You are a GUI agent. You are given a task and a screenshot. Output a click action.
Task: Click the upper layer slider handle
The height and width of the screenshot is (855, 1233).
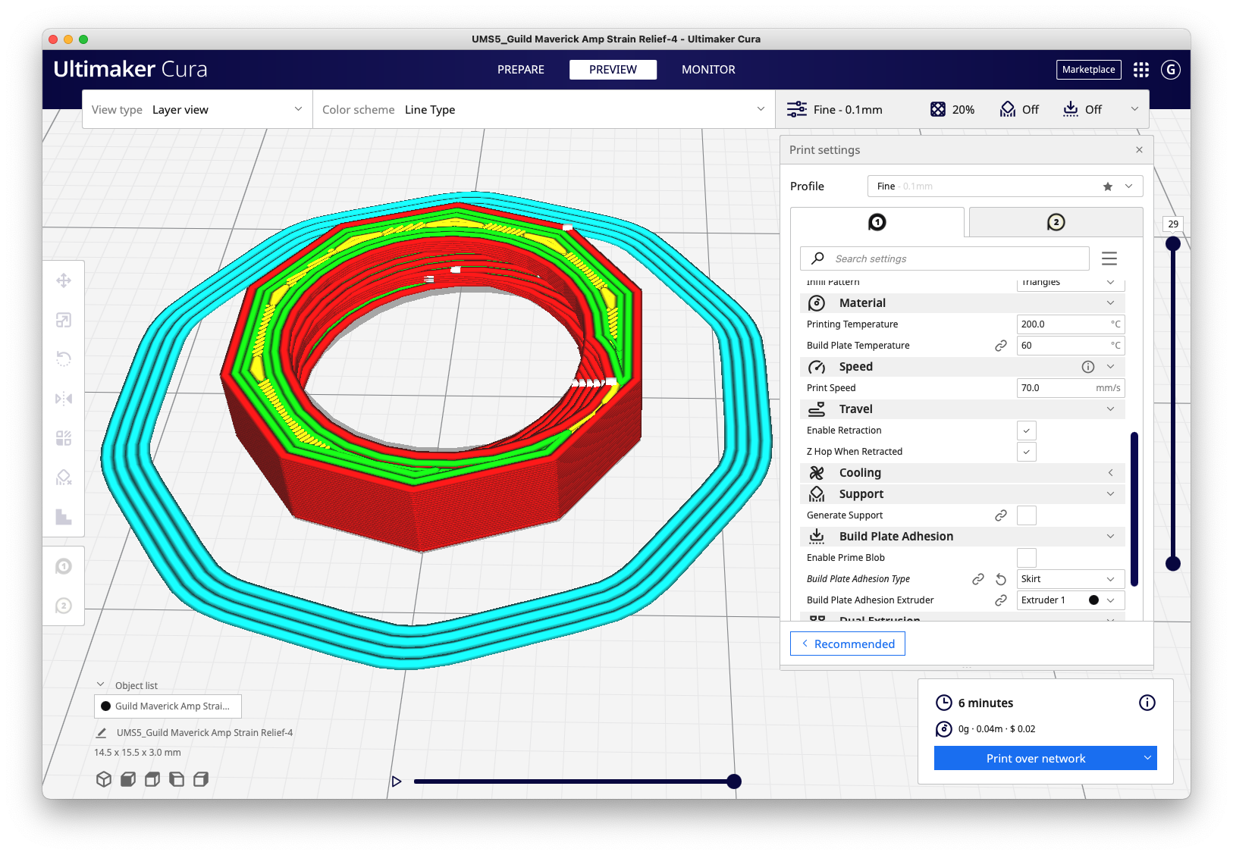(x=1173, y=243)
